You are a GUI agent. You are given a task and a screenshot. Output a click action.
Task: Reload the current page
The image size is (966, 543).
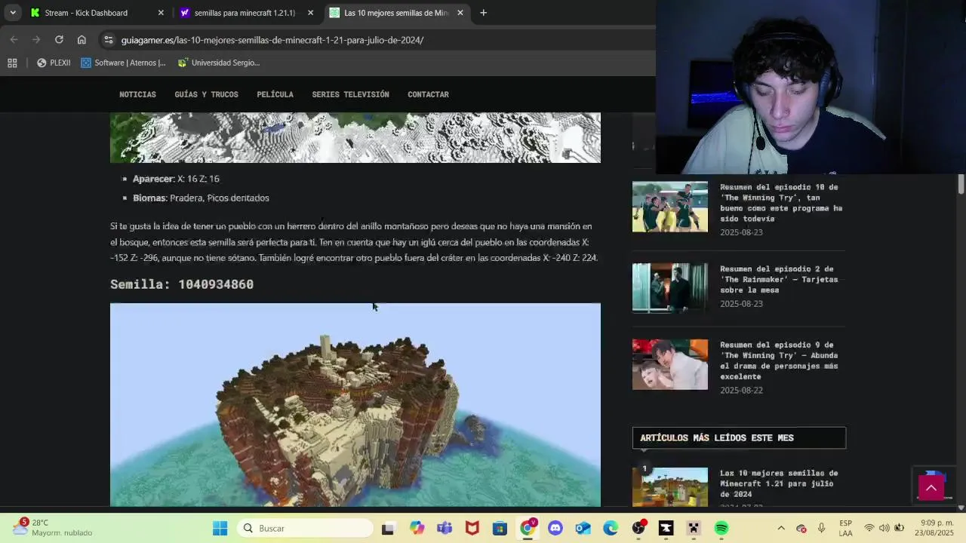[x=59, y=39]
